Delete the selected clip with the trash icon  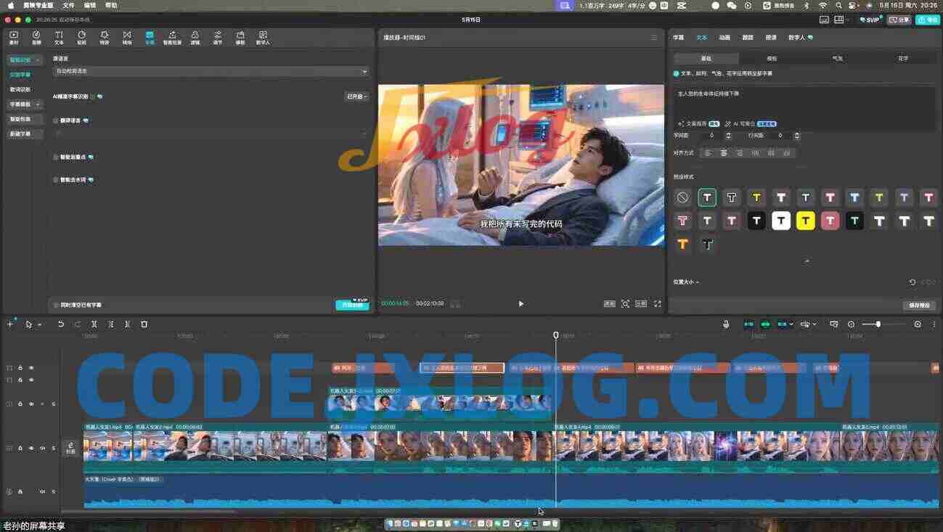tap(144, 324)
